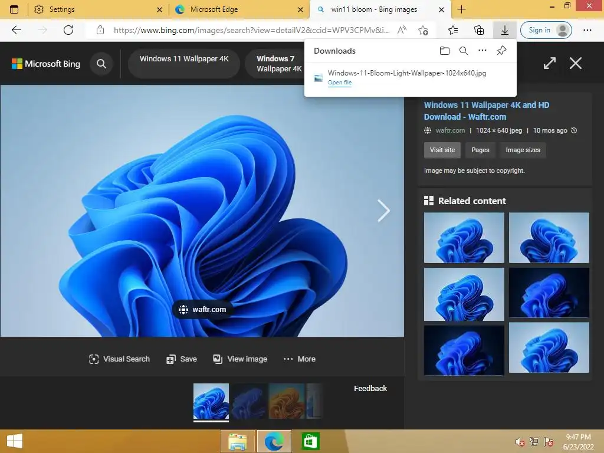Click downloaded Windows-11-Bloom-Light-Wallpaper file name

[407, 73]
